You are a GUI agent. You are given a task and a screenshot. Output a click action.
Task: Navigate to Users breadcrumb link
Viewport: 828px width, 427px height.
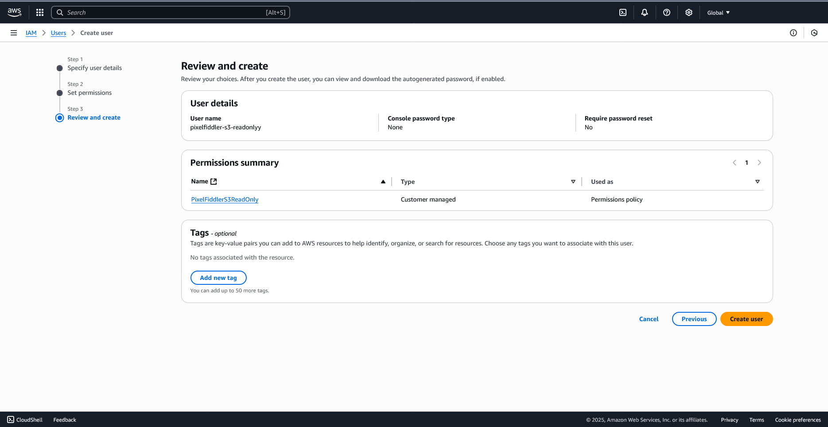[58, 33]
